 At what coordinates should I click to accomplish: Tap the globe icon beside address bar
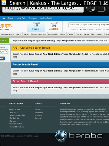tap(91, 9)
